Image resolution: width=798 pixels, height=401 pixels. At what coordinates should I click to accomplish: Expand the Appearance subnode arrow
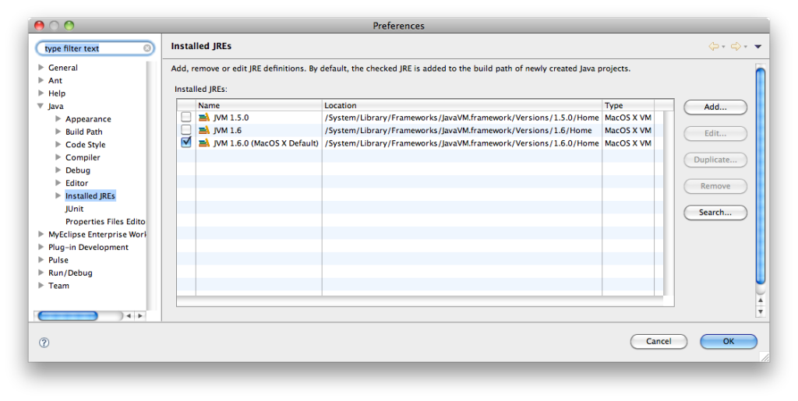[58, 118]
